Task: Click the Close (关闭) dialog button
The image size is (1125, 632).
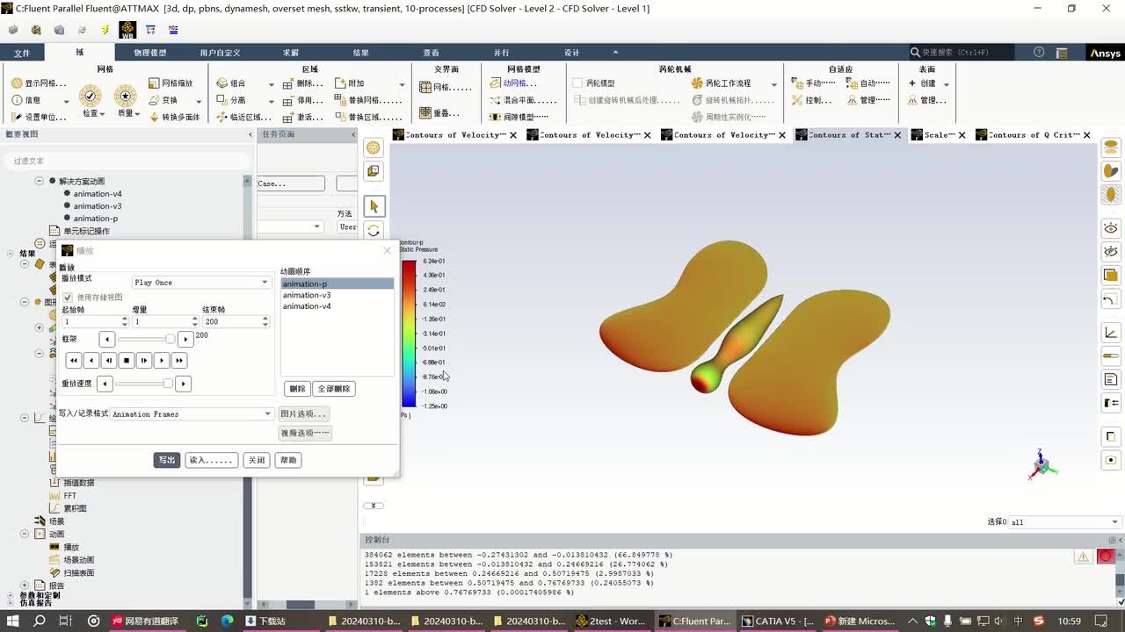Action: [x=256, y=460]
